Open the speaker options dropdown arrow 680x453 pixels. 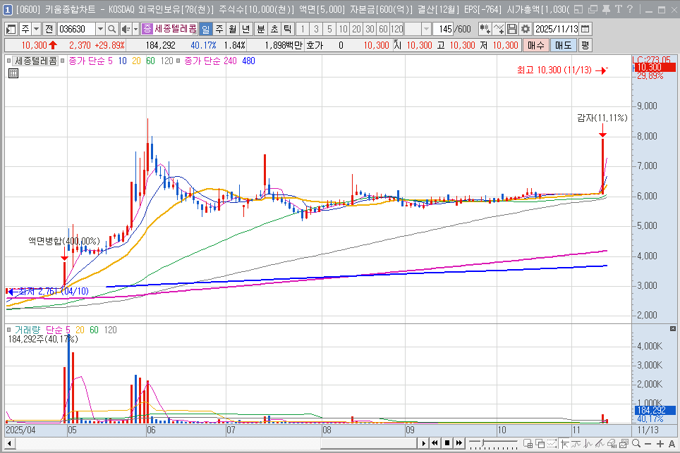click(x=135, y=29)
